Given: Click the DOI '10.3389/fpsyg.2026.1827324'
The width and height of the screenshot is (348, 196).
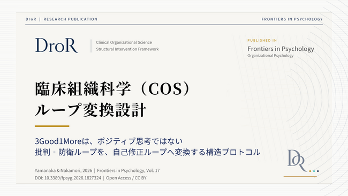Looking at the screenshot, I should pyautogui.click(x=73, y=178).
